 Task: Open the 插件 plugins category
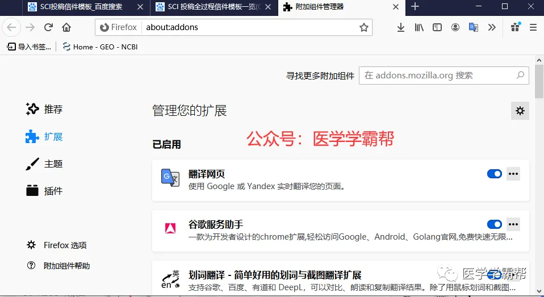point(44,191)
